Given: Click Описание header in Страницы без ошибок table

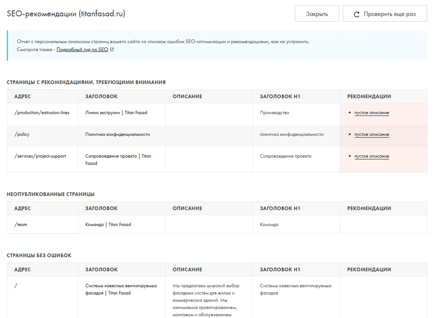Looking at the screenshot, I should [187, 269].
